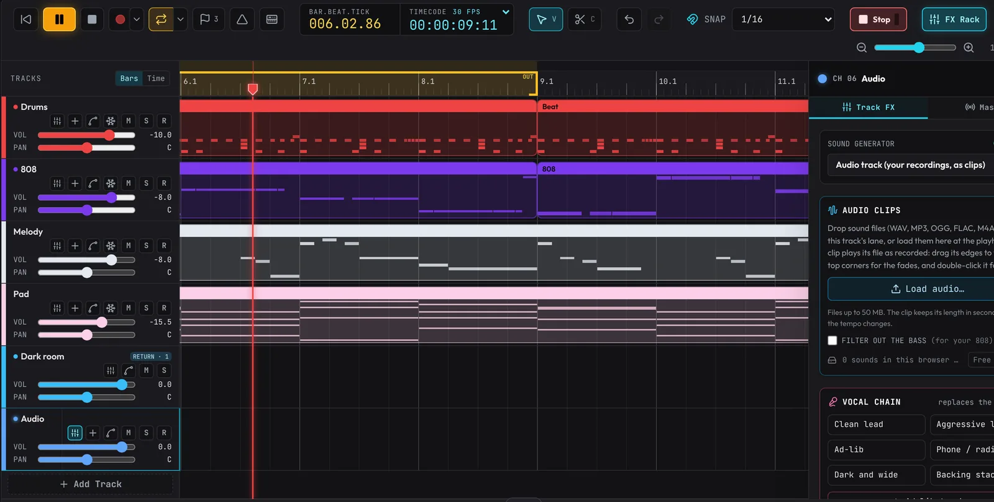Switch track ruler to Bars
The height and width of the screenshot is (502, 994).
pos(129,78)
